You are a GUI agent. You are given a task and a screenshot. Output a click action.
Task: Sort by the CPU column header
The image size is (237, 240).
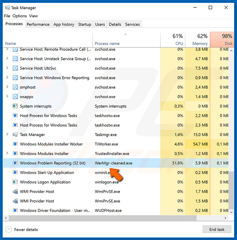[x=173, y=40]
